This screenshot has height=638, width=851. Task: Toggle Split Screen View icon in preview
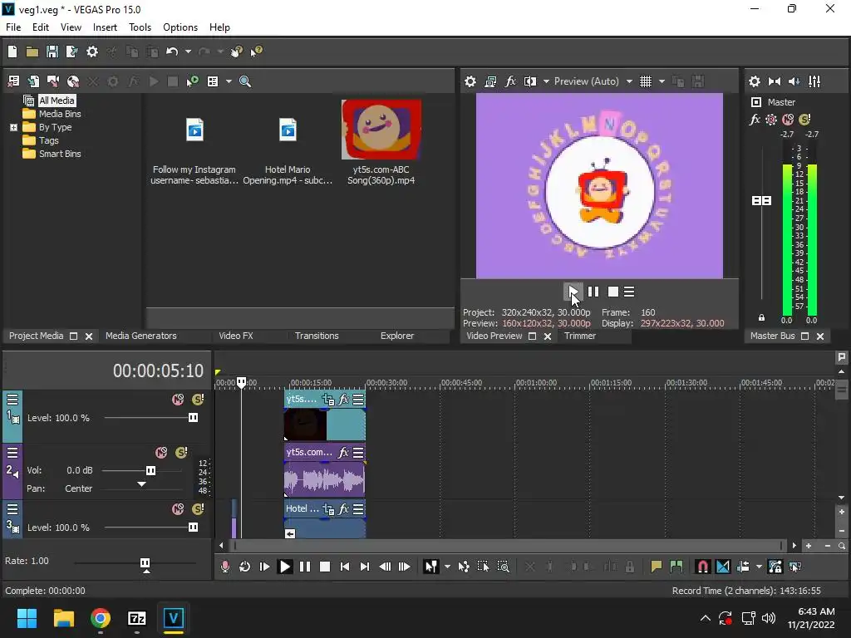point(529,81)
